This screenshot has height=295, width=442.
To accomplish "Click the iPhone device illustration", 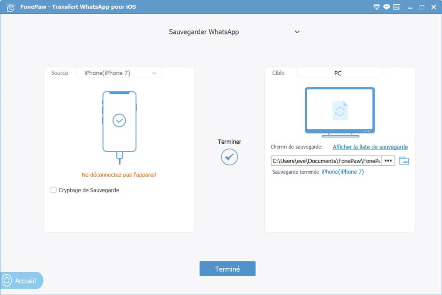I will click(119, 127).
